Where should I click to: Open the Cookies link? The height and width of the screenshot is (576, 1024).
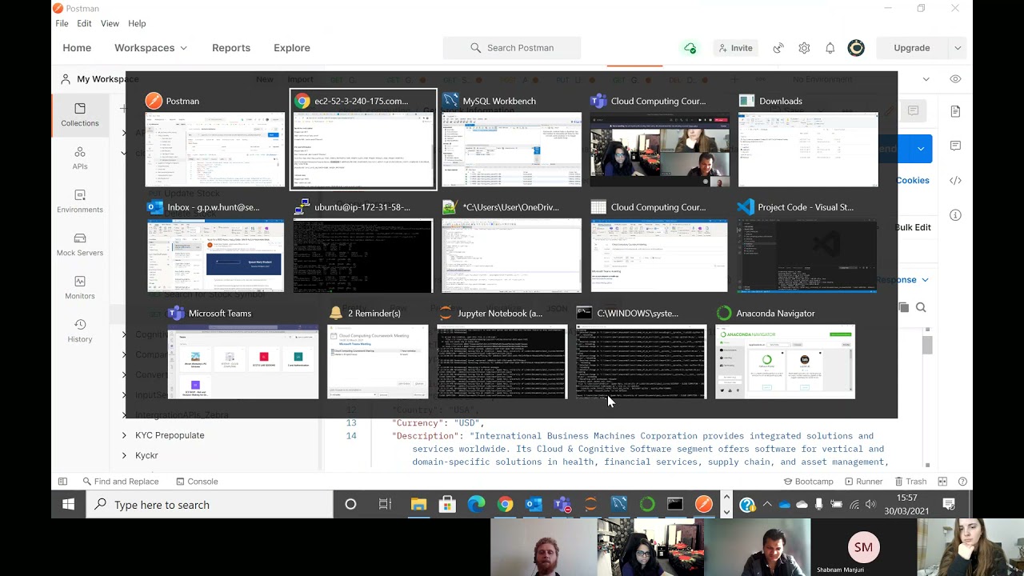pos(913,181)
